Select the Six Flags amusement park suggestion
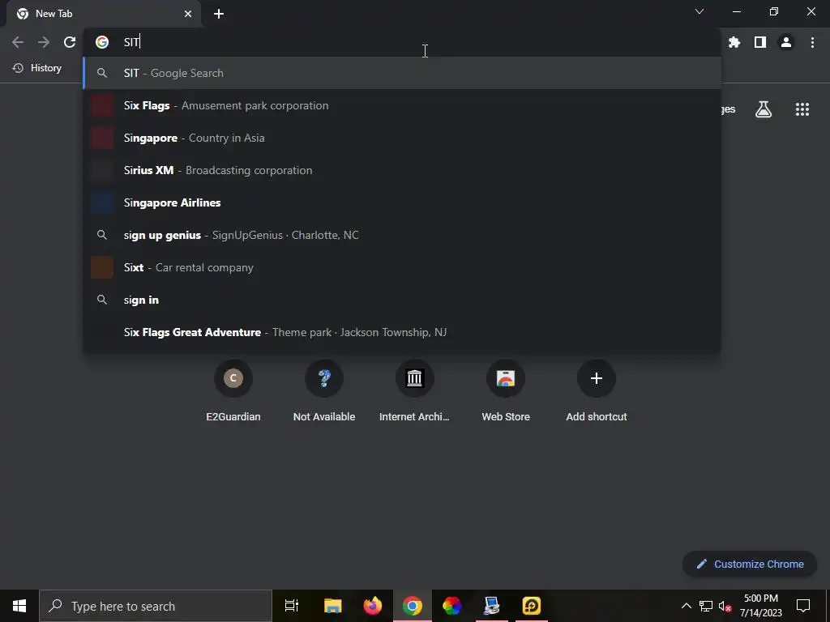 tap(402, 105)
